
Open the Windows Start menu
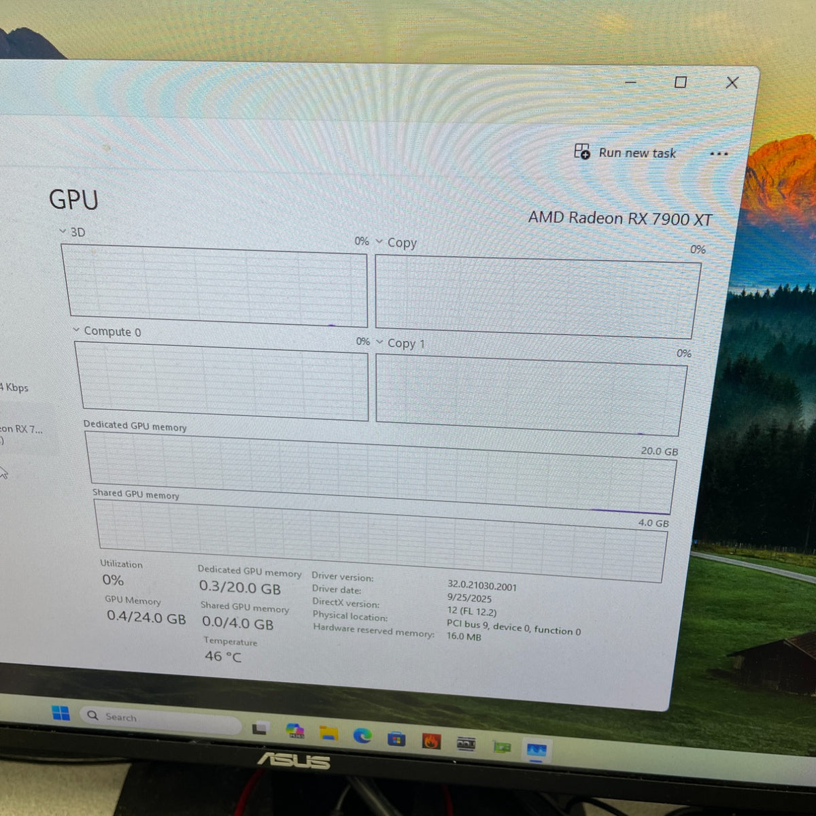[x=61, y=713]
